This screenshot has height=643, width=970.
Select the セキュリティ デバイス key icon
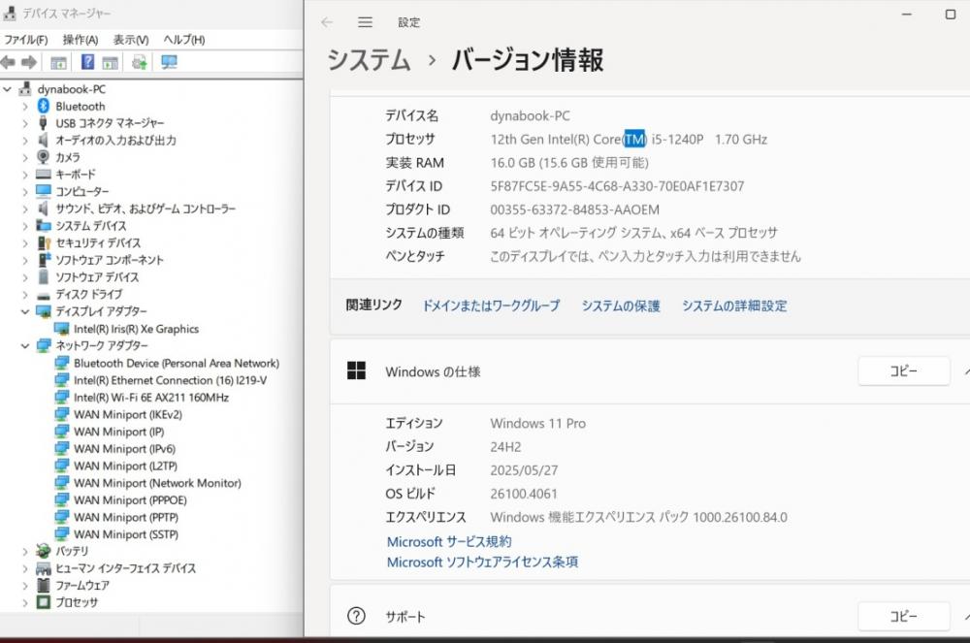[44, 243]
